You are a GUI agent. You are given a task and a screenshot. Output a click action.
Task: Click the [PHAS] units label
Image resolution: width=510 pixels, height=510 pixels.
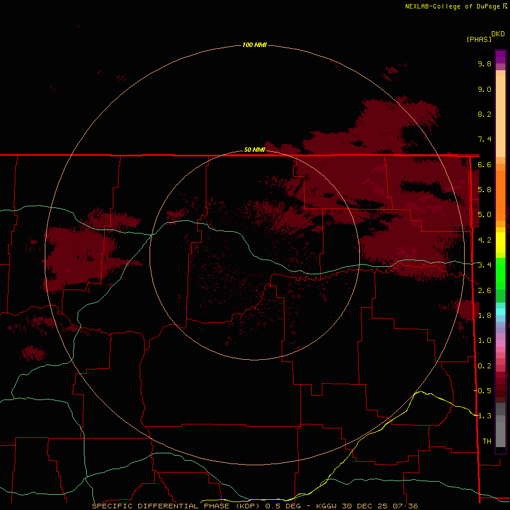[x=479, y=39]
